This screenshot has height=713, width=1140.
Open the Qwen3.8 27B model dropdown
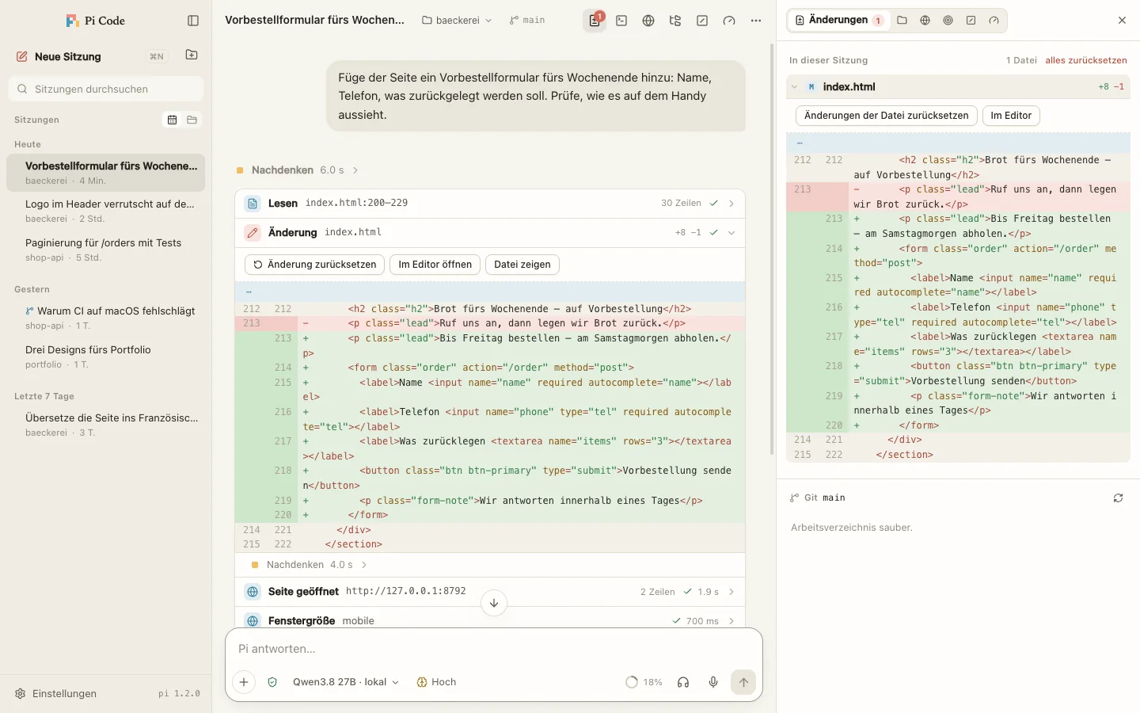pyautogui.click(x=345, y=682)
